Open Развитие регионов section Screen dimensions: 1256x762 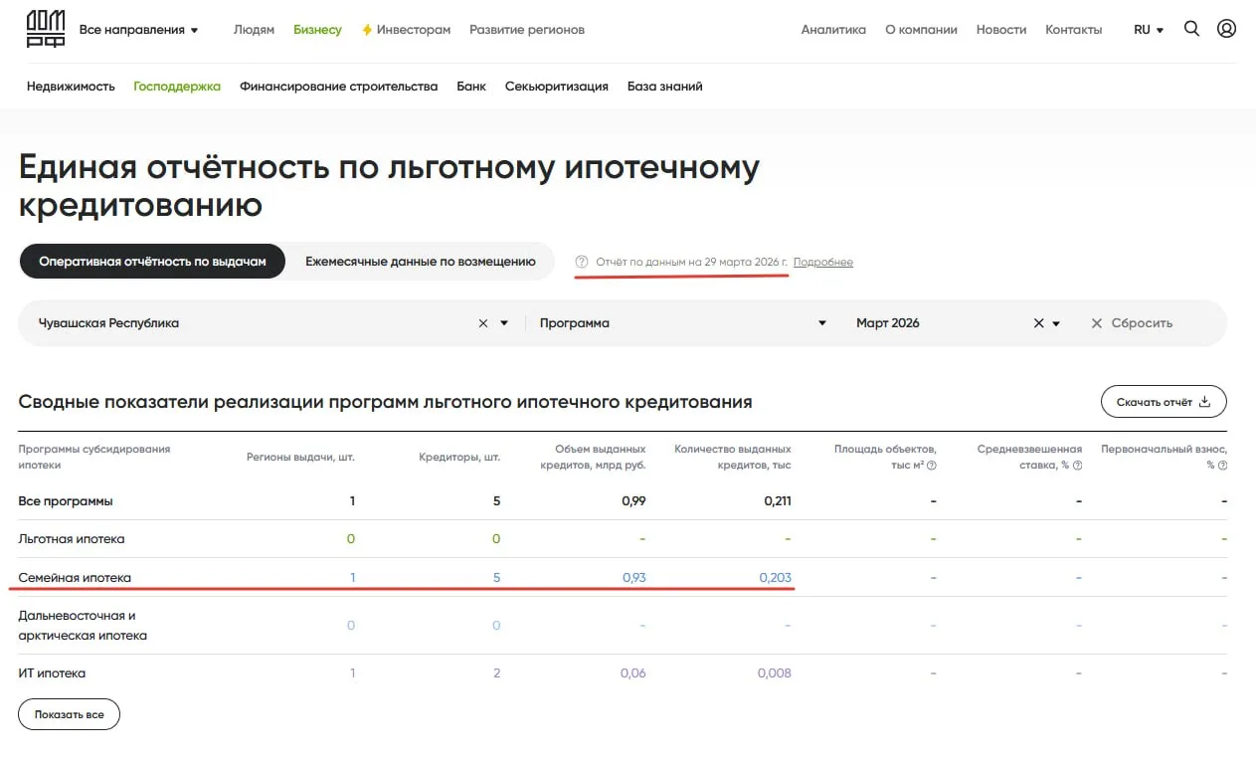tap(527, 30)
